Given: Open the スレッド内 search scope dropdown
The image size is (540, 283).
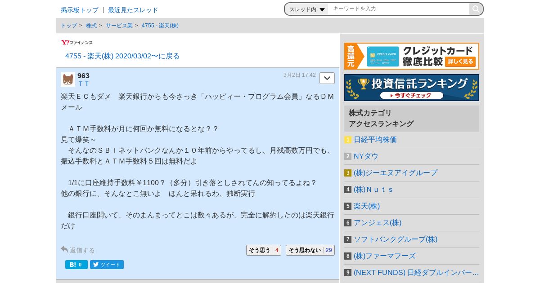Looking at the screenshot, I should click(x=306, y=9).
